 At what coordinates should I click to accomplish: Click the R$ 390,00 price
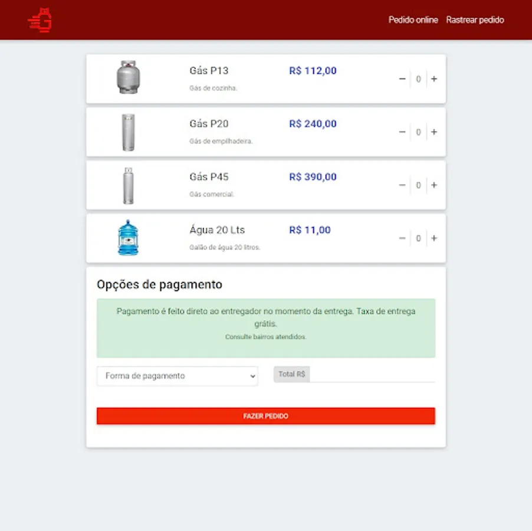click(313, 177)
